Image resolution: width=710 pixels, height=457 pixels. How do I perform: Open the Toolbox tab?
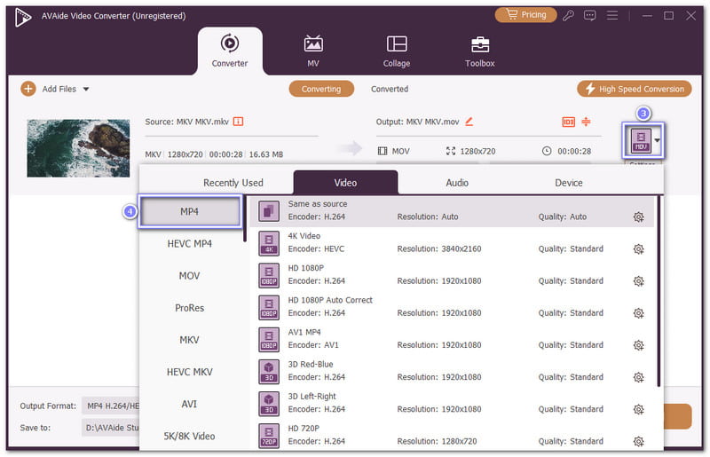tap(479, 51)
